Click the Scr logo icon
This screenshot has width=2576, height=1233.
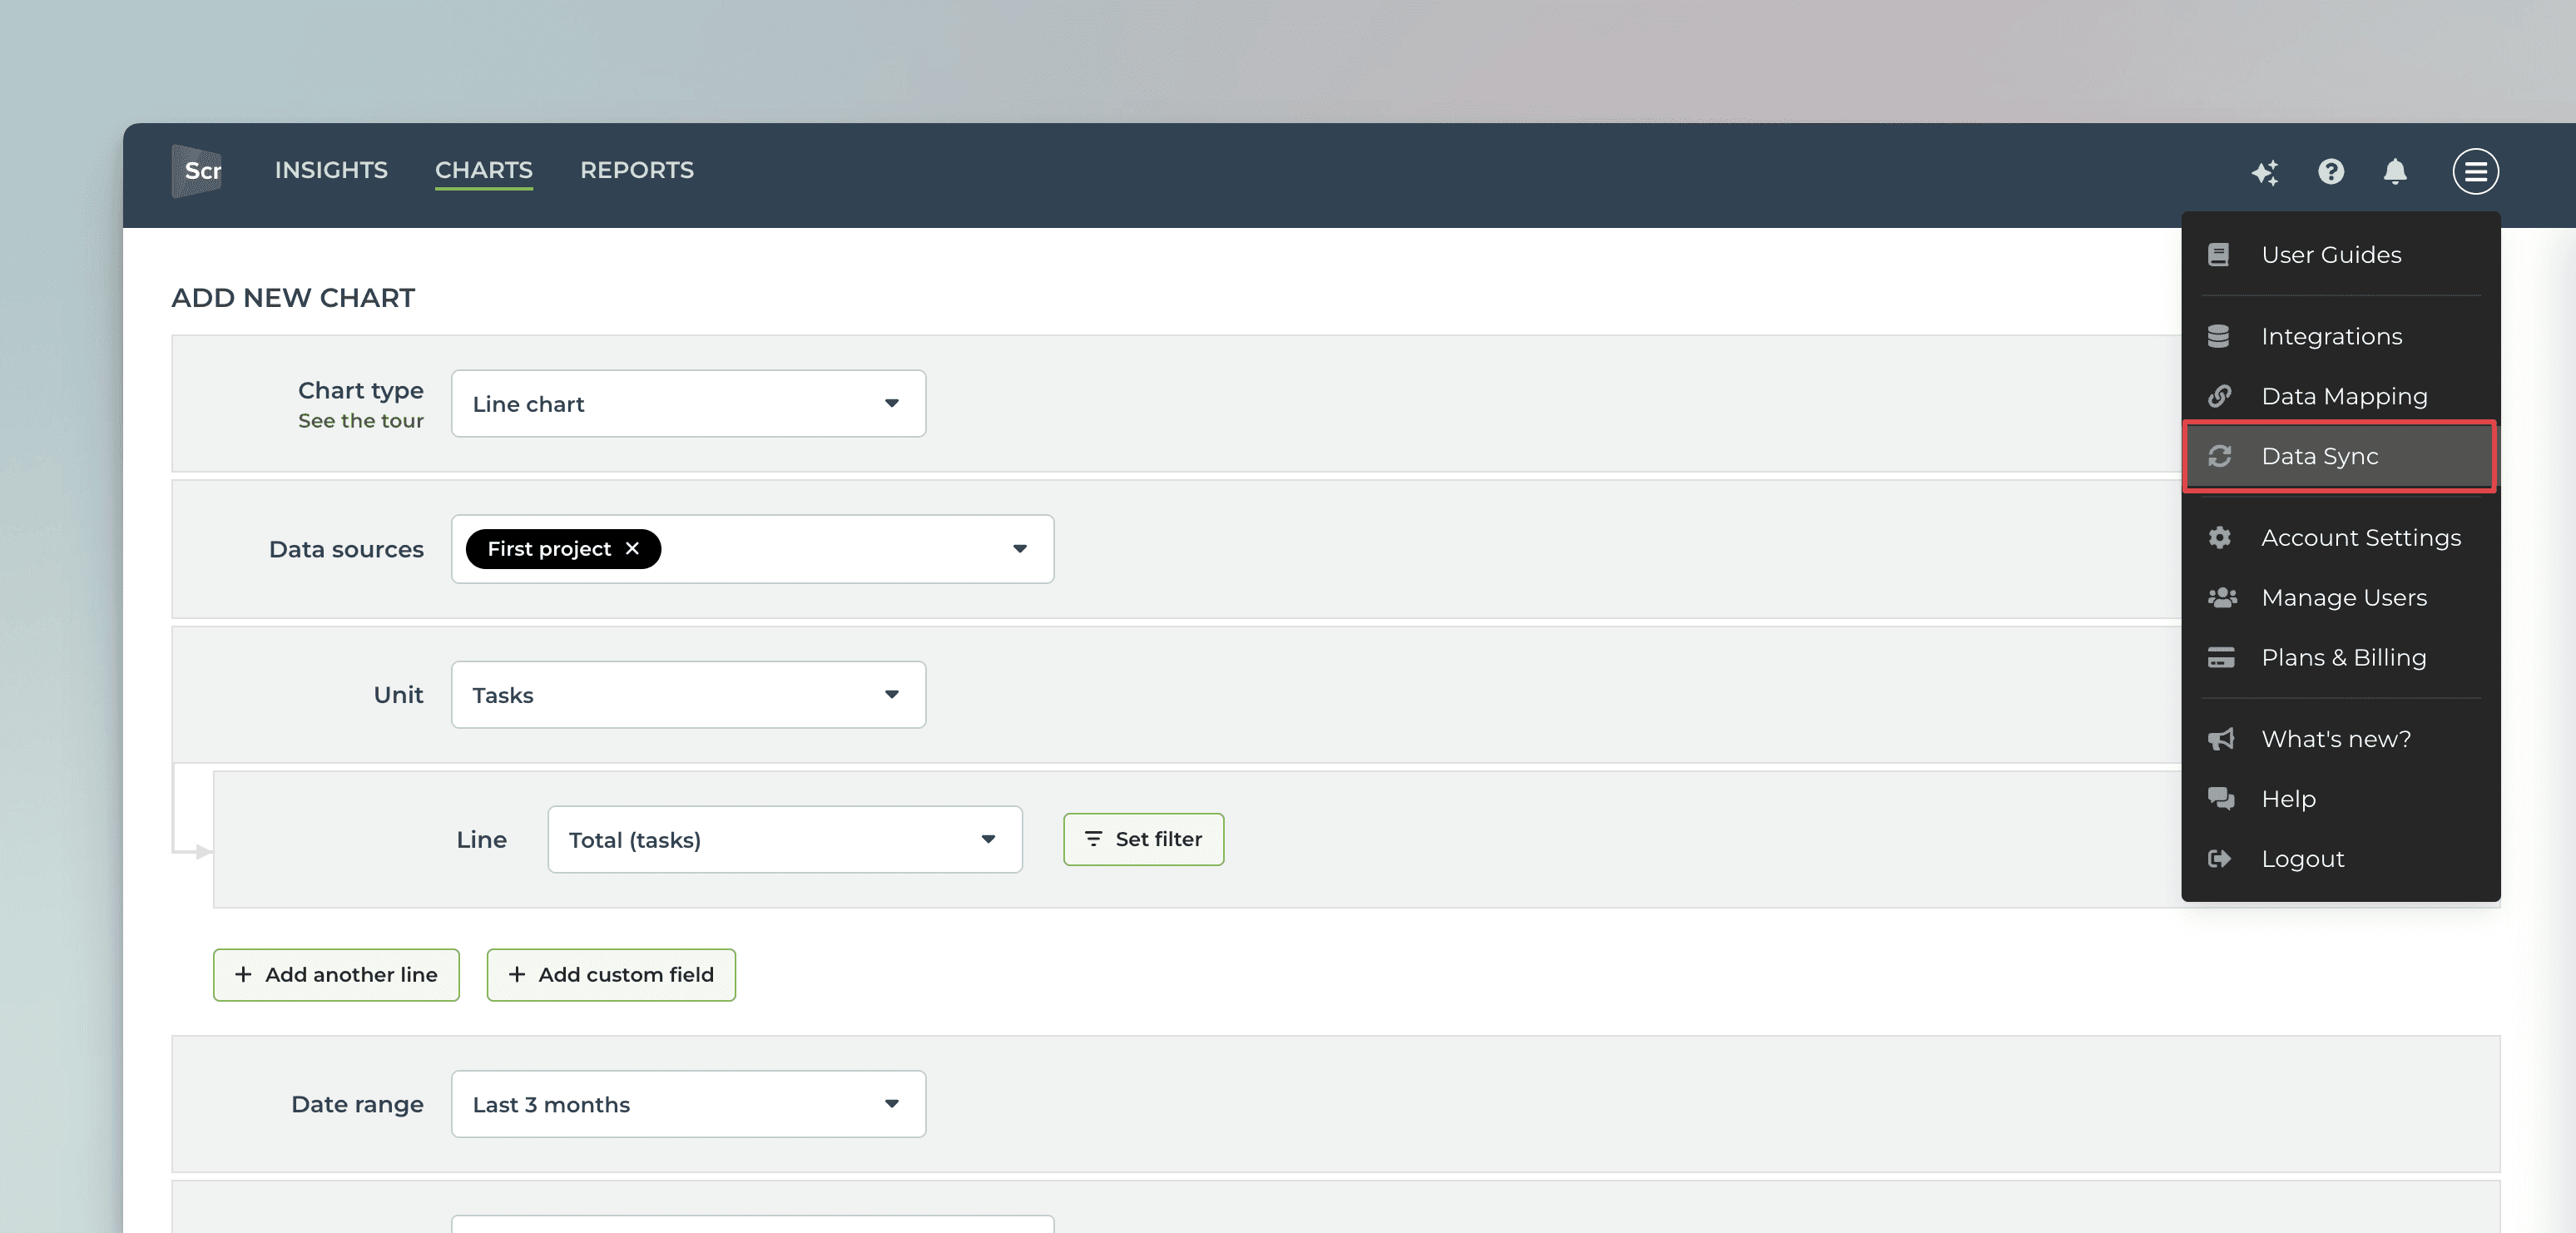coord(197,171)
